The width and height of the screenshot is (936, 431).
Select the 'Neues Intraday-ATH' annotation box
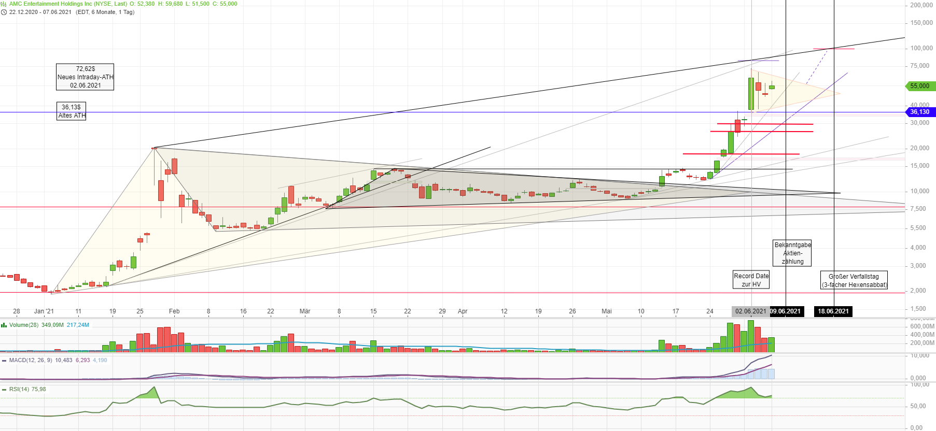tap(85, 77)
